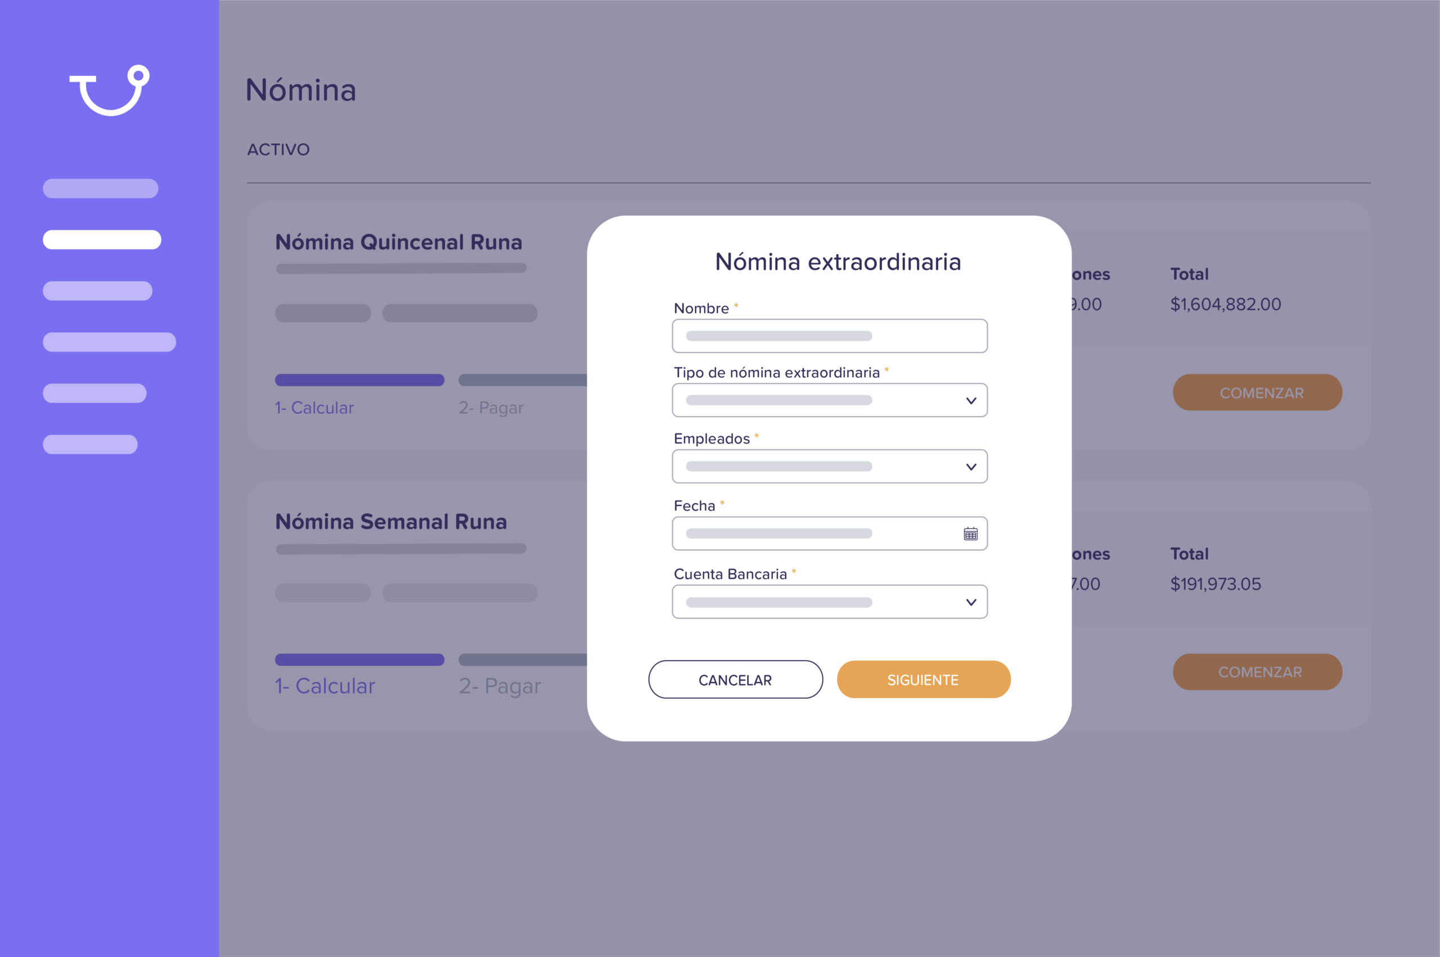Click the first sidebar navigation item
The image size is (1440, 957).
[100, 188]
